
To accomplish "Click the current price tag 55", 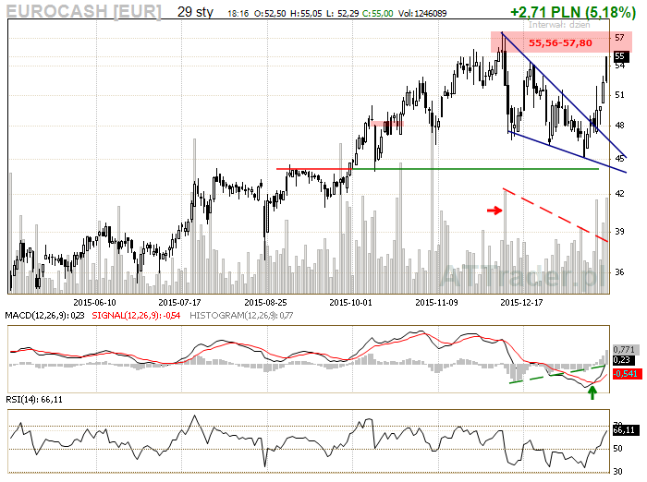I will pyautogui.click(x=621, y=56).
